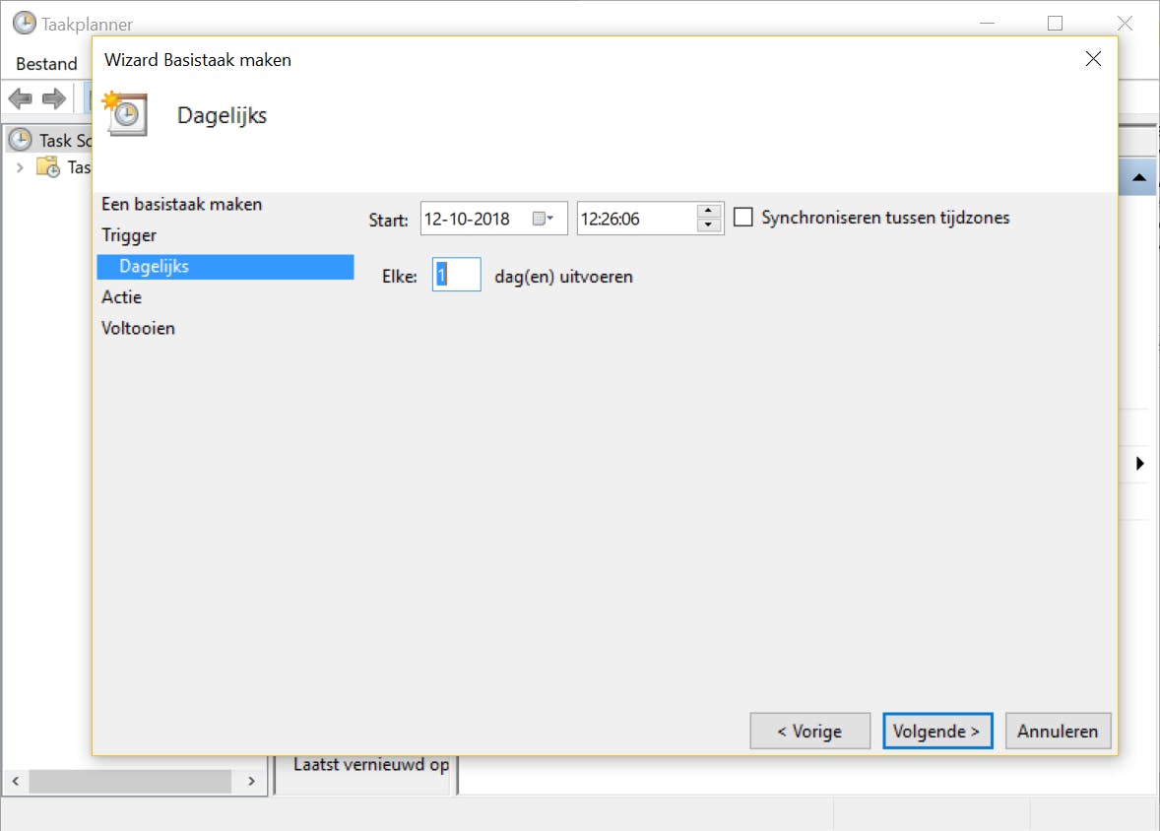Click the Volgende button

click(x=936, y=731)
